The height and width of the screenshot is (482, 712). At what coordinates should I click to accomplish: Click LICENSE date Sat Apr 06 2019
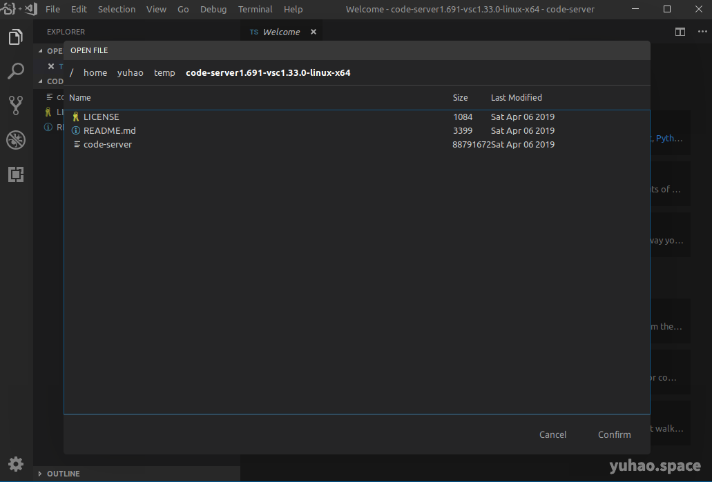pyautogui.click(x=523, y=117)
